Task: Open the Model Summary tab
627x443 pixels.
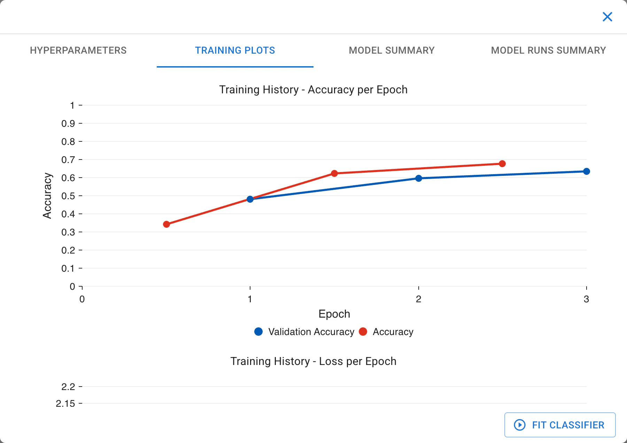Action: coord(392,50)
